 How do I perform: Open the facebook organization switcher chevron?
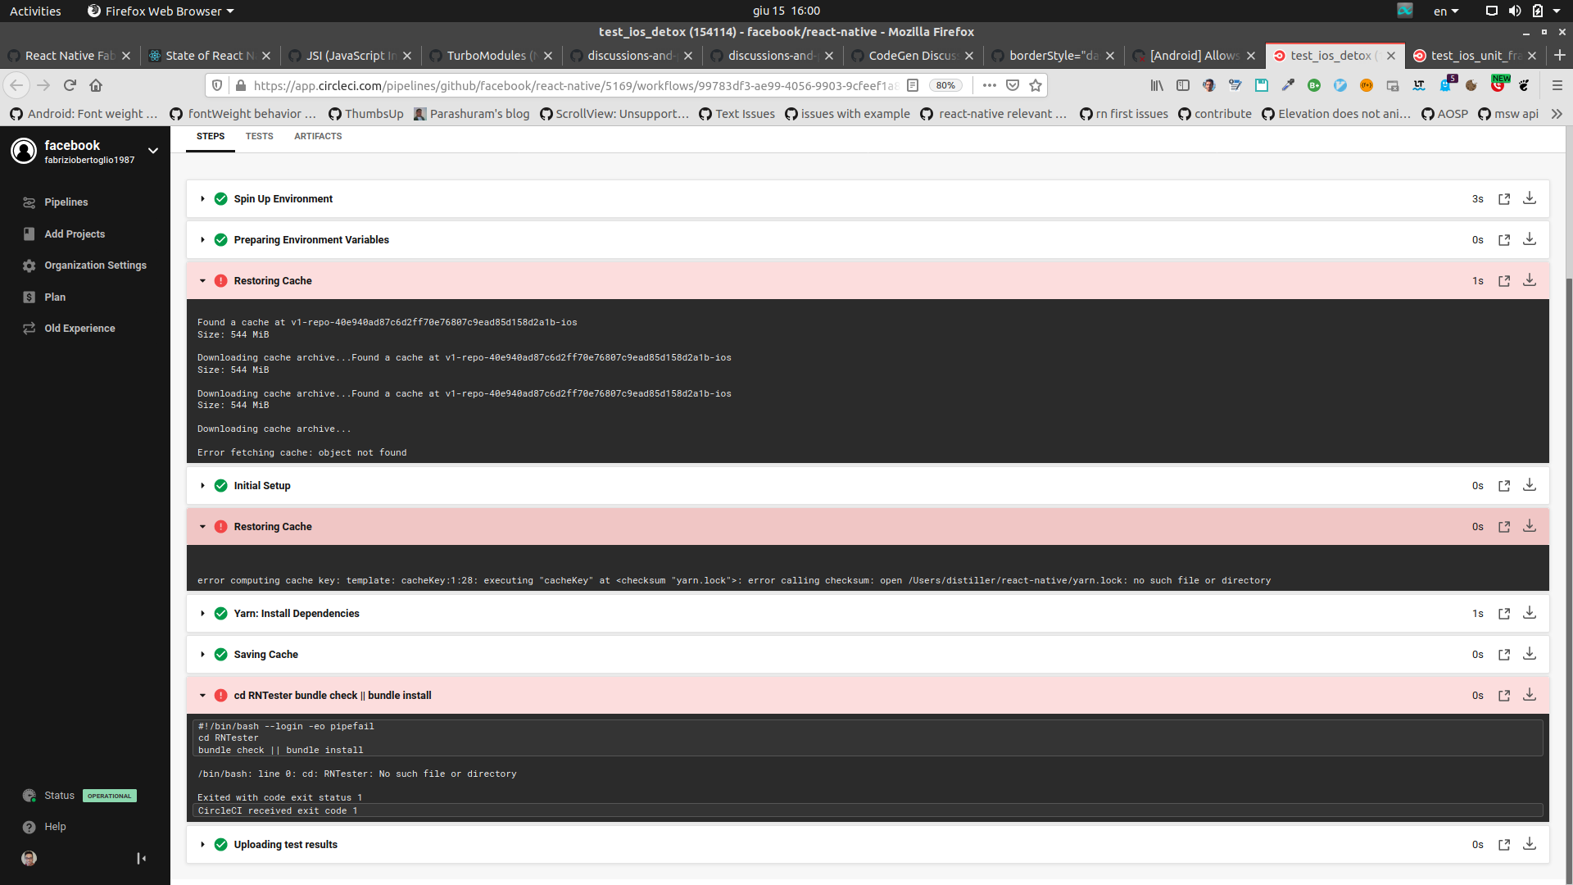pos(153,151)
